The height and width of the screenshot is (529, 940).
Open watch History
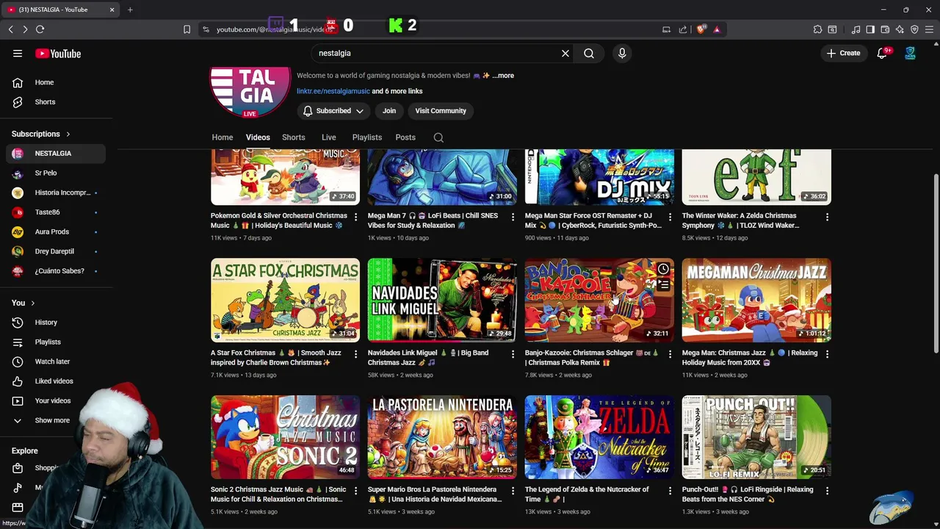[x=56, y=323]
